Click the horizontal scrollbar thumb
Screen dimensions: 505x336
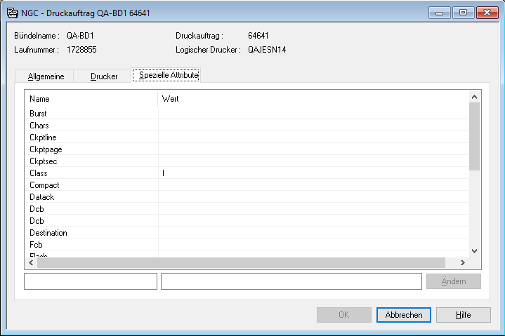point(241,262)
